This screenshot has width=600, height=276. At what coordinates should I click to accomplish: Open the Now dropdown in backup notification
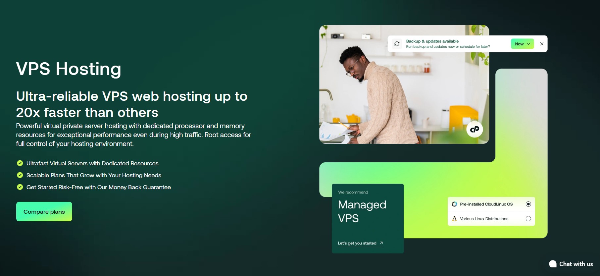(522, 44)
